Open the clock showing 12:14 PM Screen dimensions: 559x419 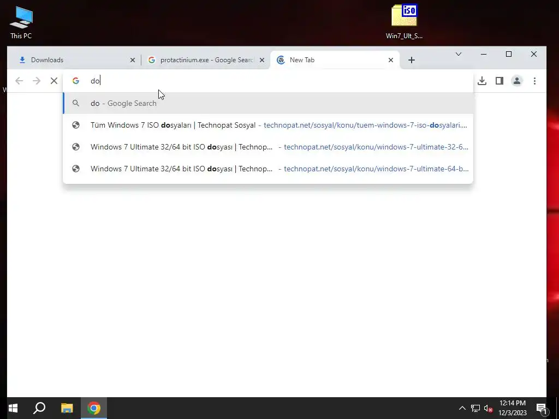pos(513,408)
